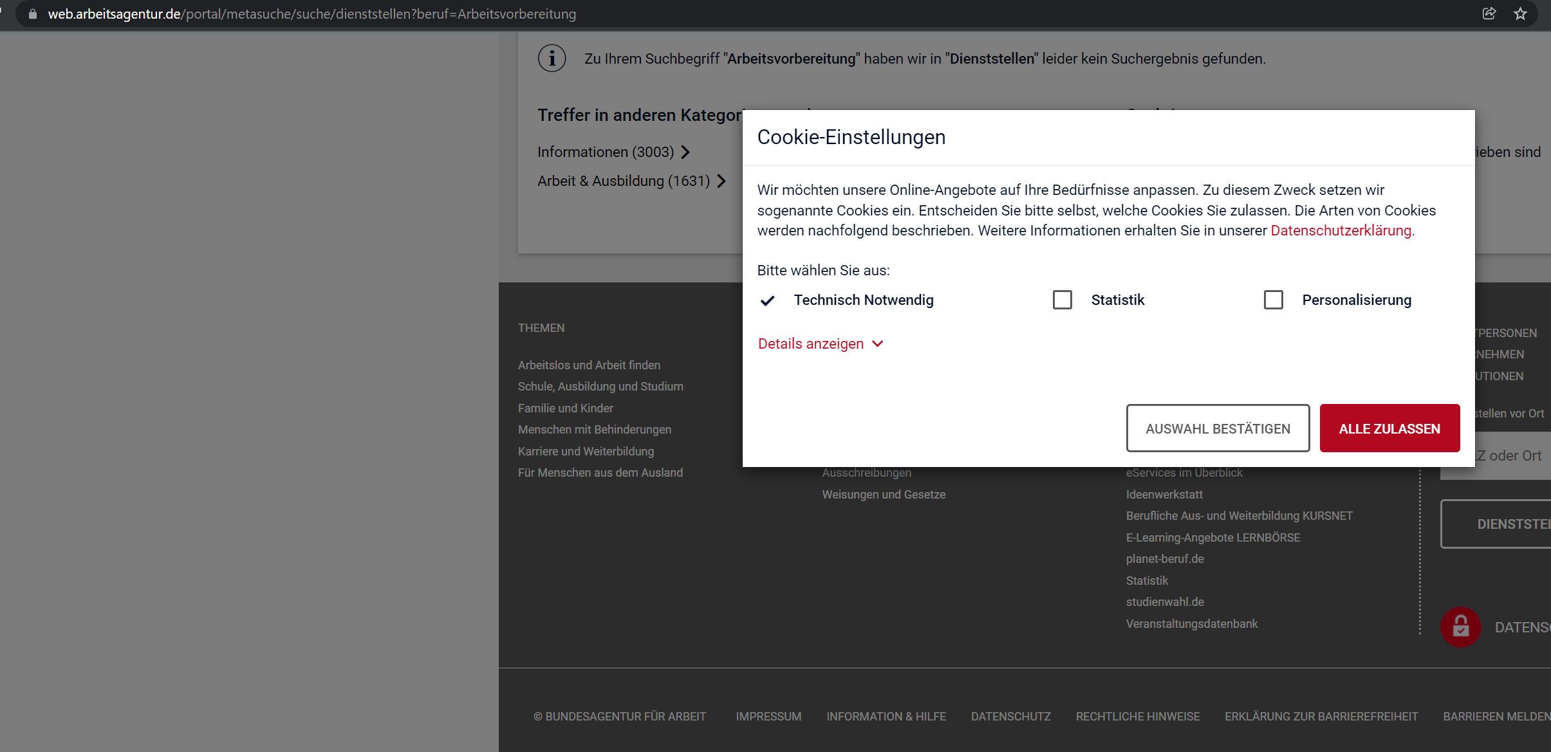Confirm selection via AUSWAHL BESTÄTIGEN

(x=1218, y=428)
